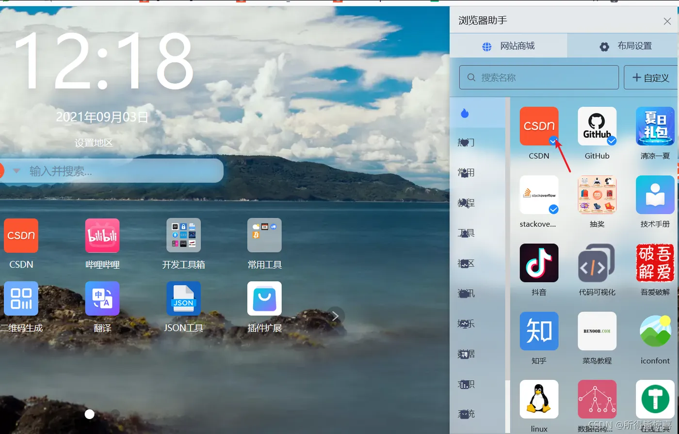Open the 开发工具箱 folder
The height and width of the screenshot is (434, 679).
pyautogui.click(x=183, y=235)
